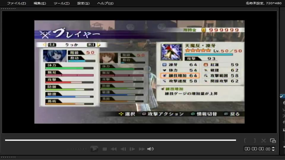Click the volume speaker icon
The image size is (285, 160).
151,149
